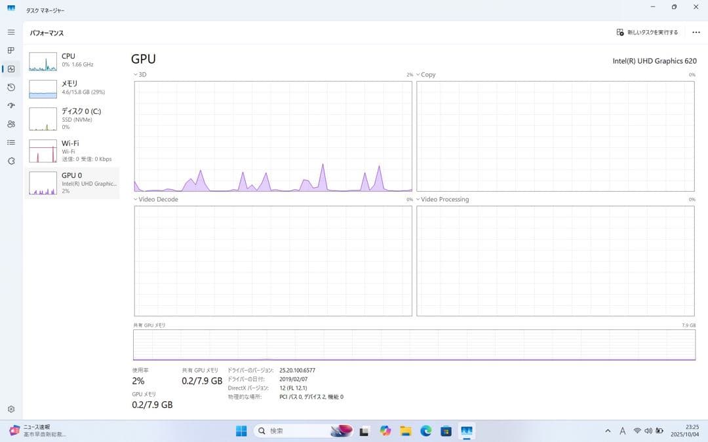The image size is (708, 442).
Task: Open the 3D graph selector chevron
Action: pyautogui.click(x=134, y=74)
